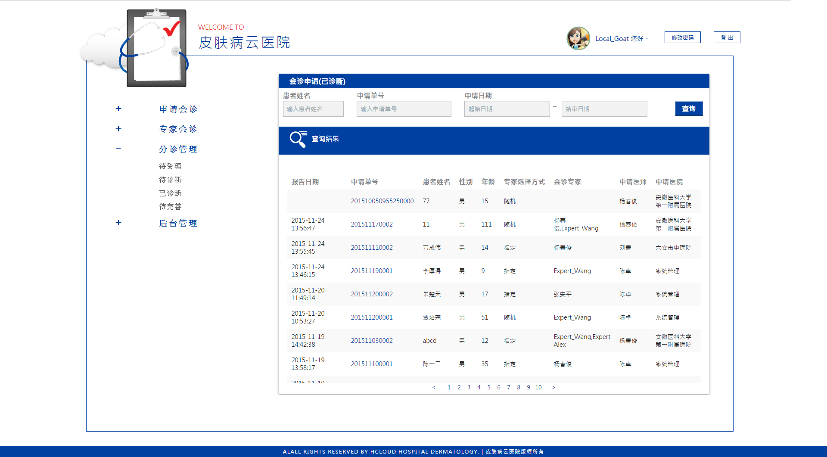Go to results page 6
827x457 pixels.
click(x=499, y=387)
